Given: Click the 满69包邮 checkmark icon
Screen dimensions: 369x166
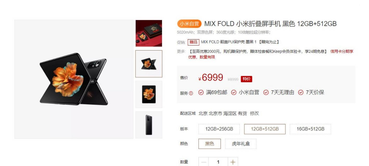Looking at the screenshot, I should (201, 92).
